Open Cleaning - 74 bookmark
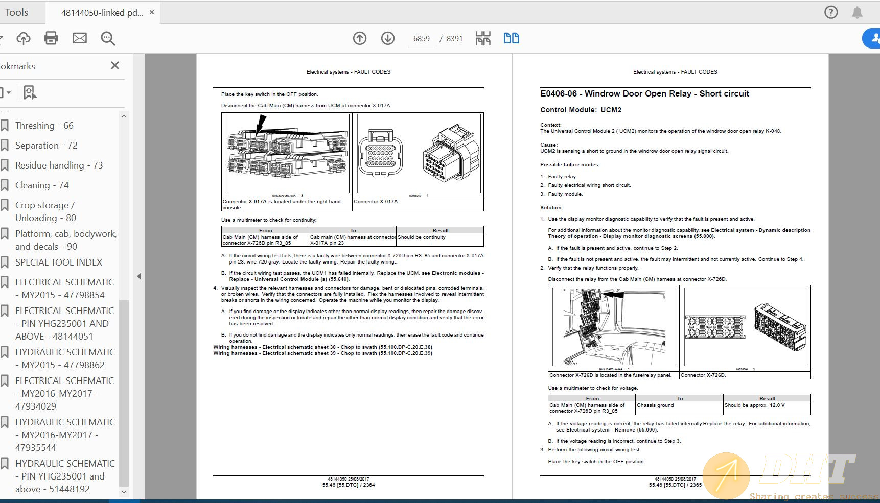Image resolution: width=880 pixels, height=503 pixels. coord(42,185)
